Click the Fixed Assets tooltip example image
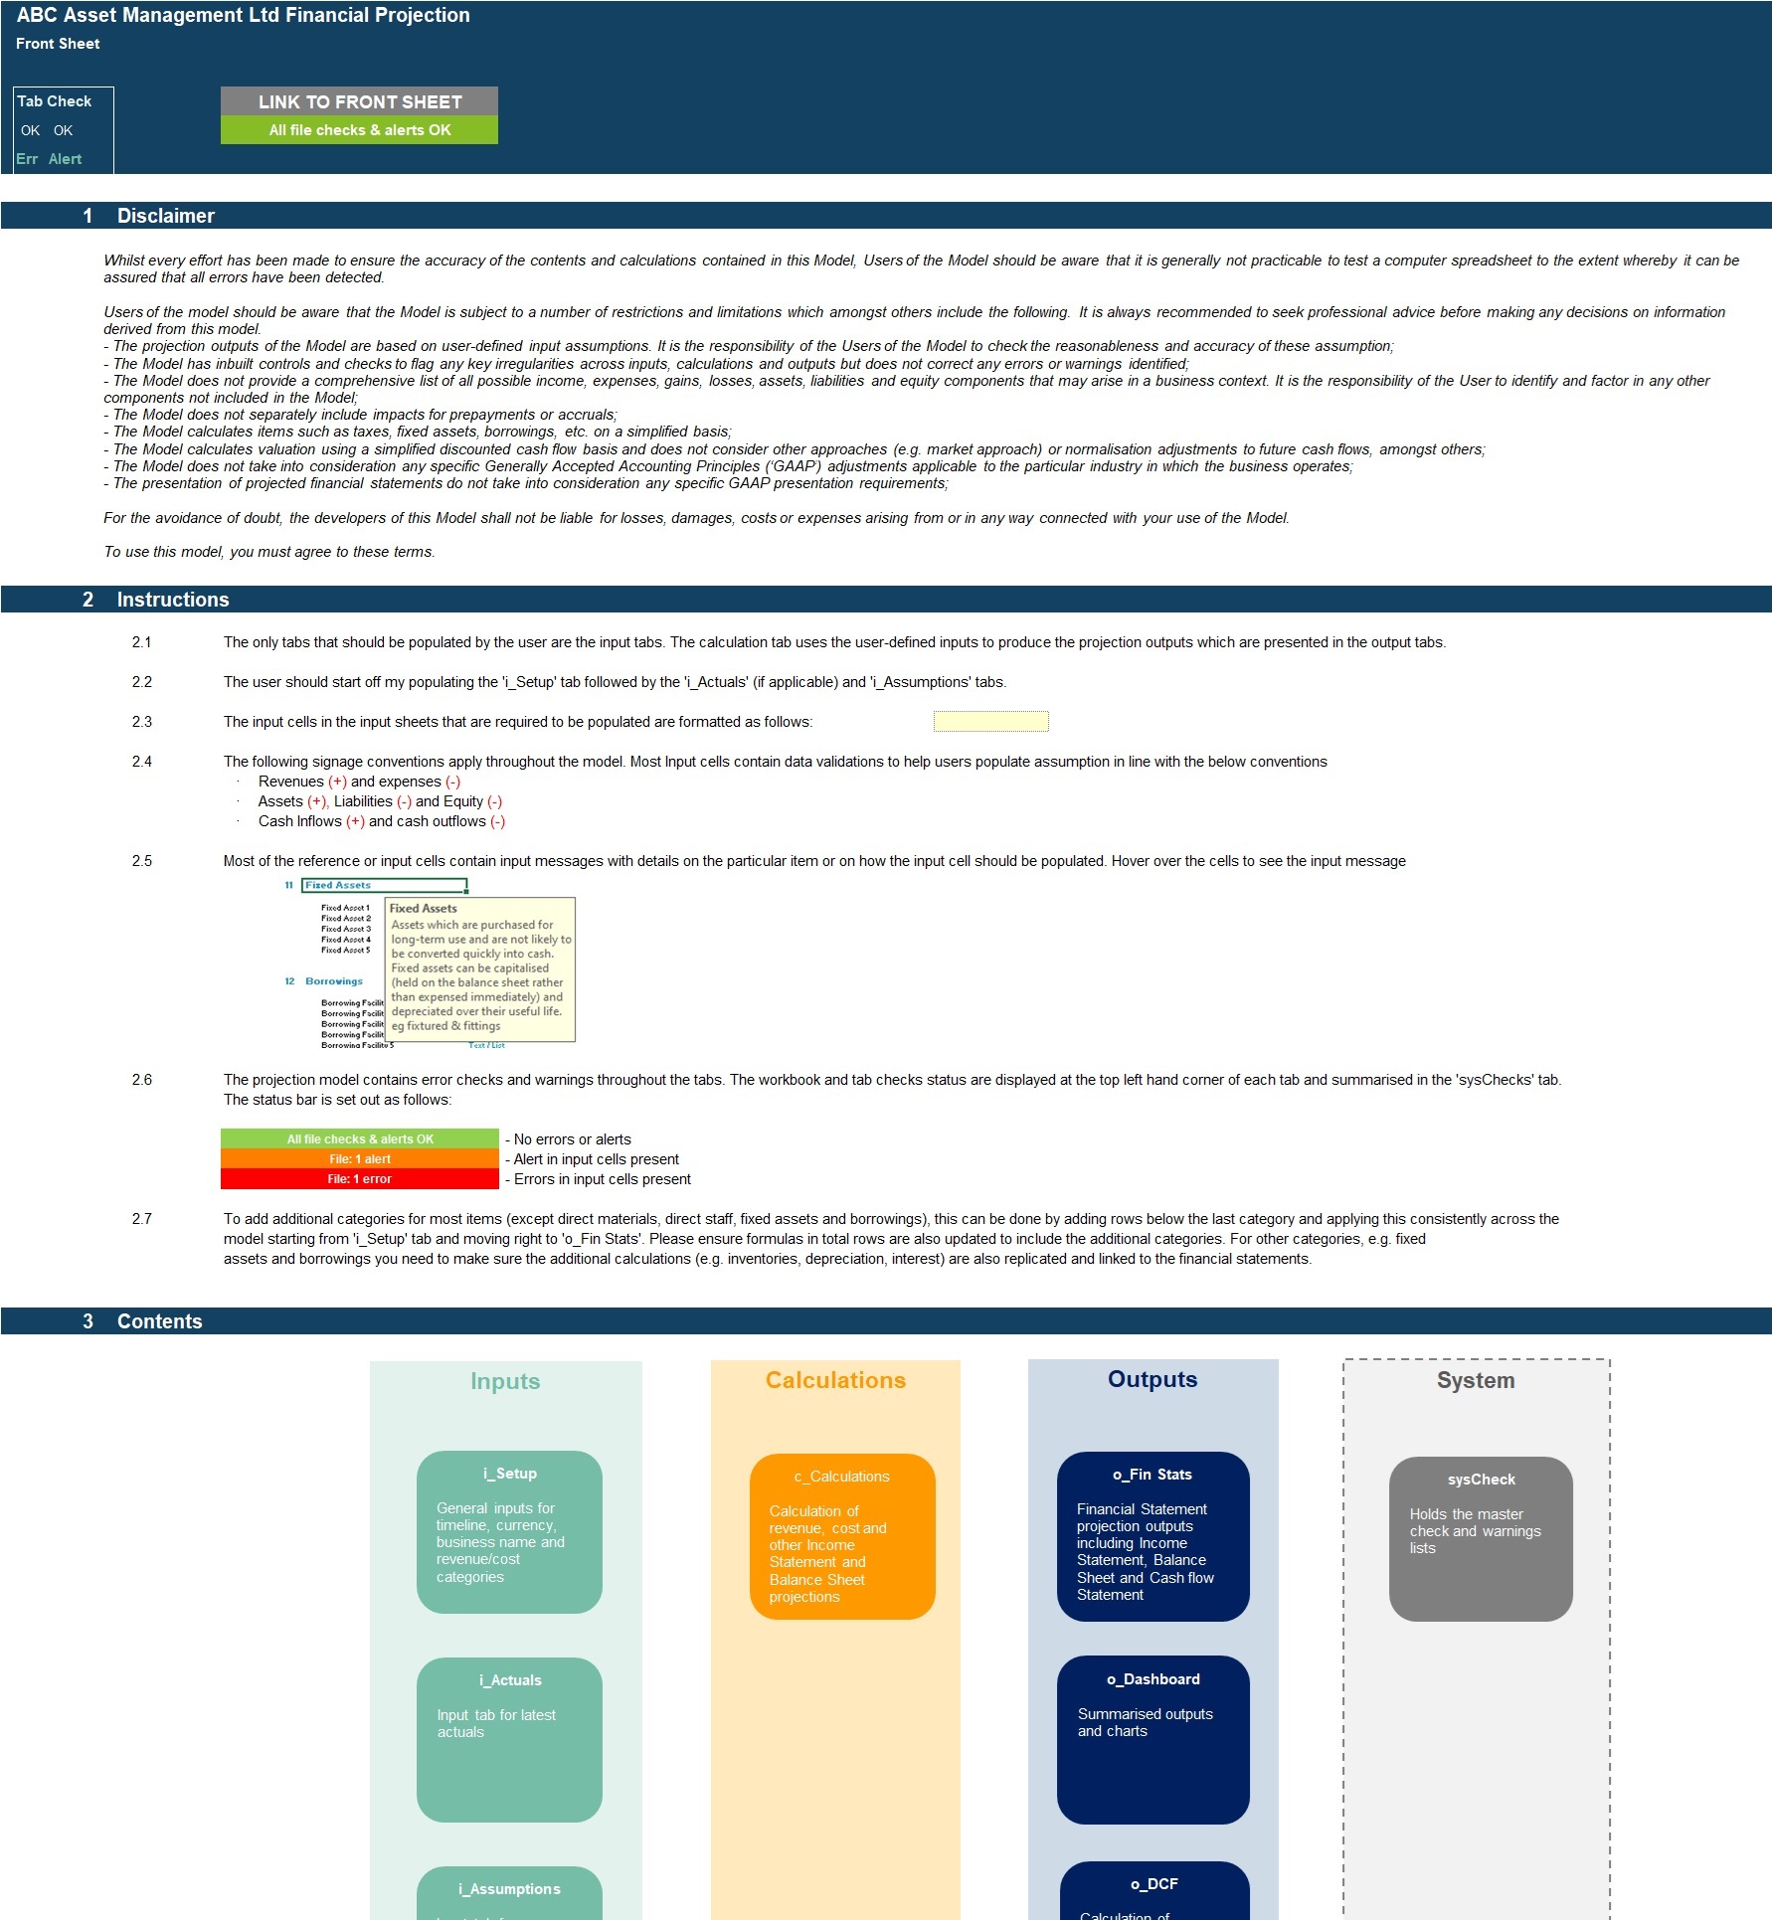Screen dimensions: 1772x1920 pos(429,962)
